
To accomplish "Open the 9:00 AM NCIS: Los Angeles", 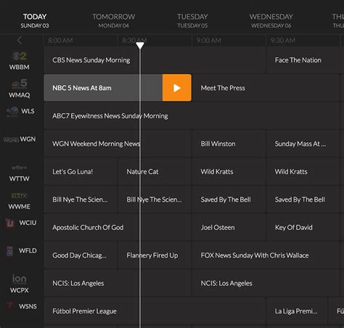I will (x=266, y=283).
